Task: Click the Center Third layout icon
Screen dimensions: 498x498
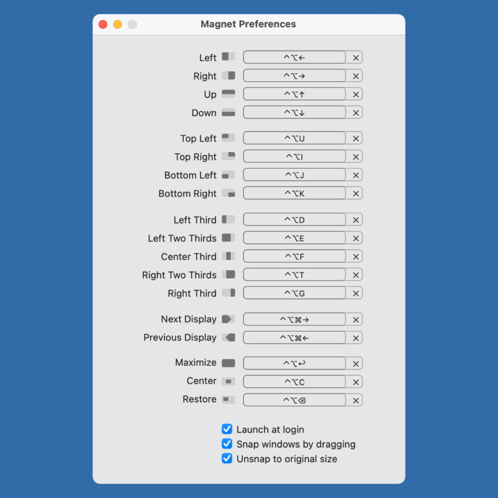Action: tap(228, 256)
